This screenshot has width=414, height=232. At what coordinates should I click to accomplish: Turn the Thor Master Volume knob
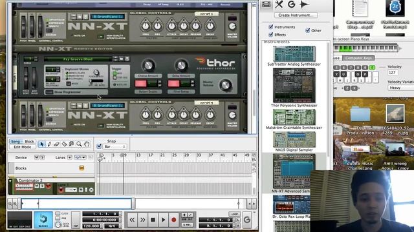click(225, 85)
